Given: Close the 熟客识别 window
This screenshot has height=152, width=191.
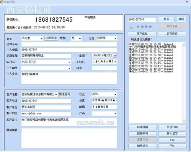Looking at the screenshot, I should coord(187,2).
